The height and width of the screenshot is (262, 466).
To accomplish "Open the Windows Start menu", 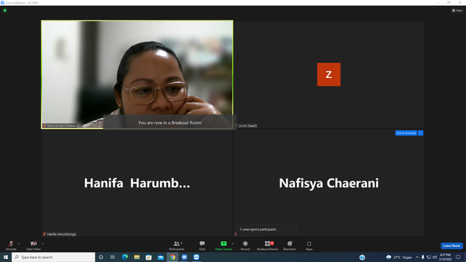I will (x=6, y=257).
